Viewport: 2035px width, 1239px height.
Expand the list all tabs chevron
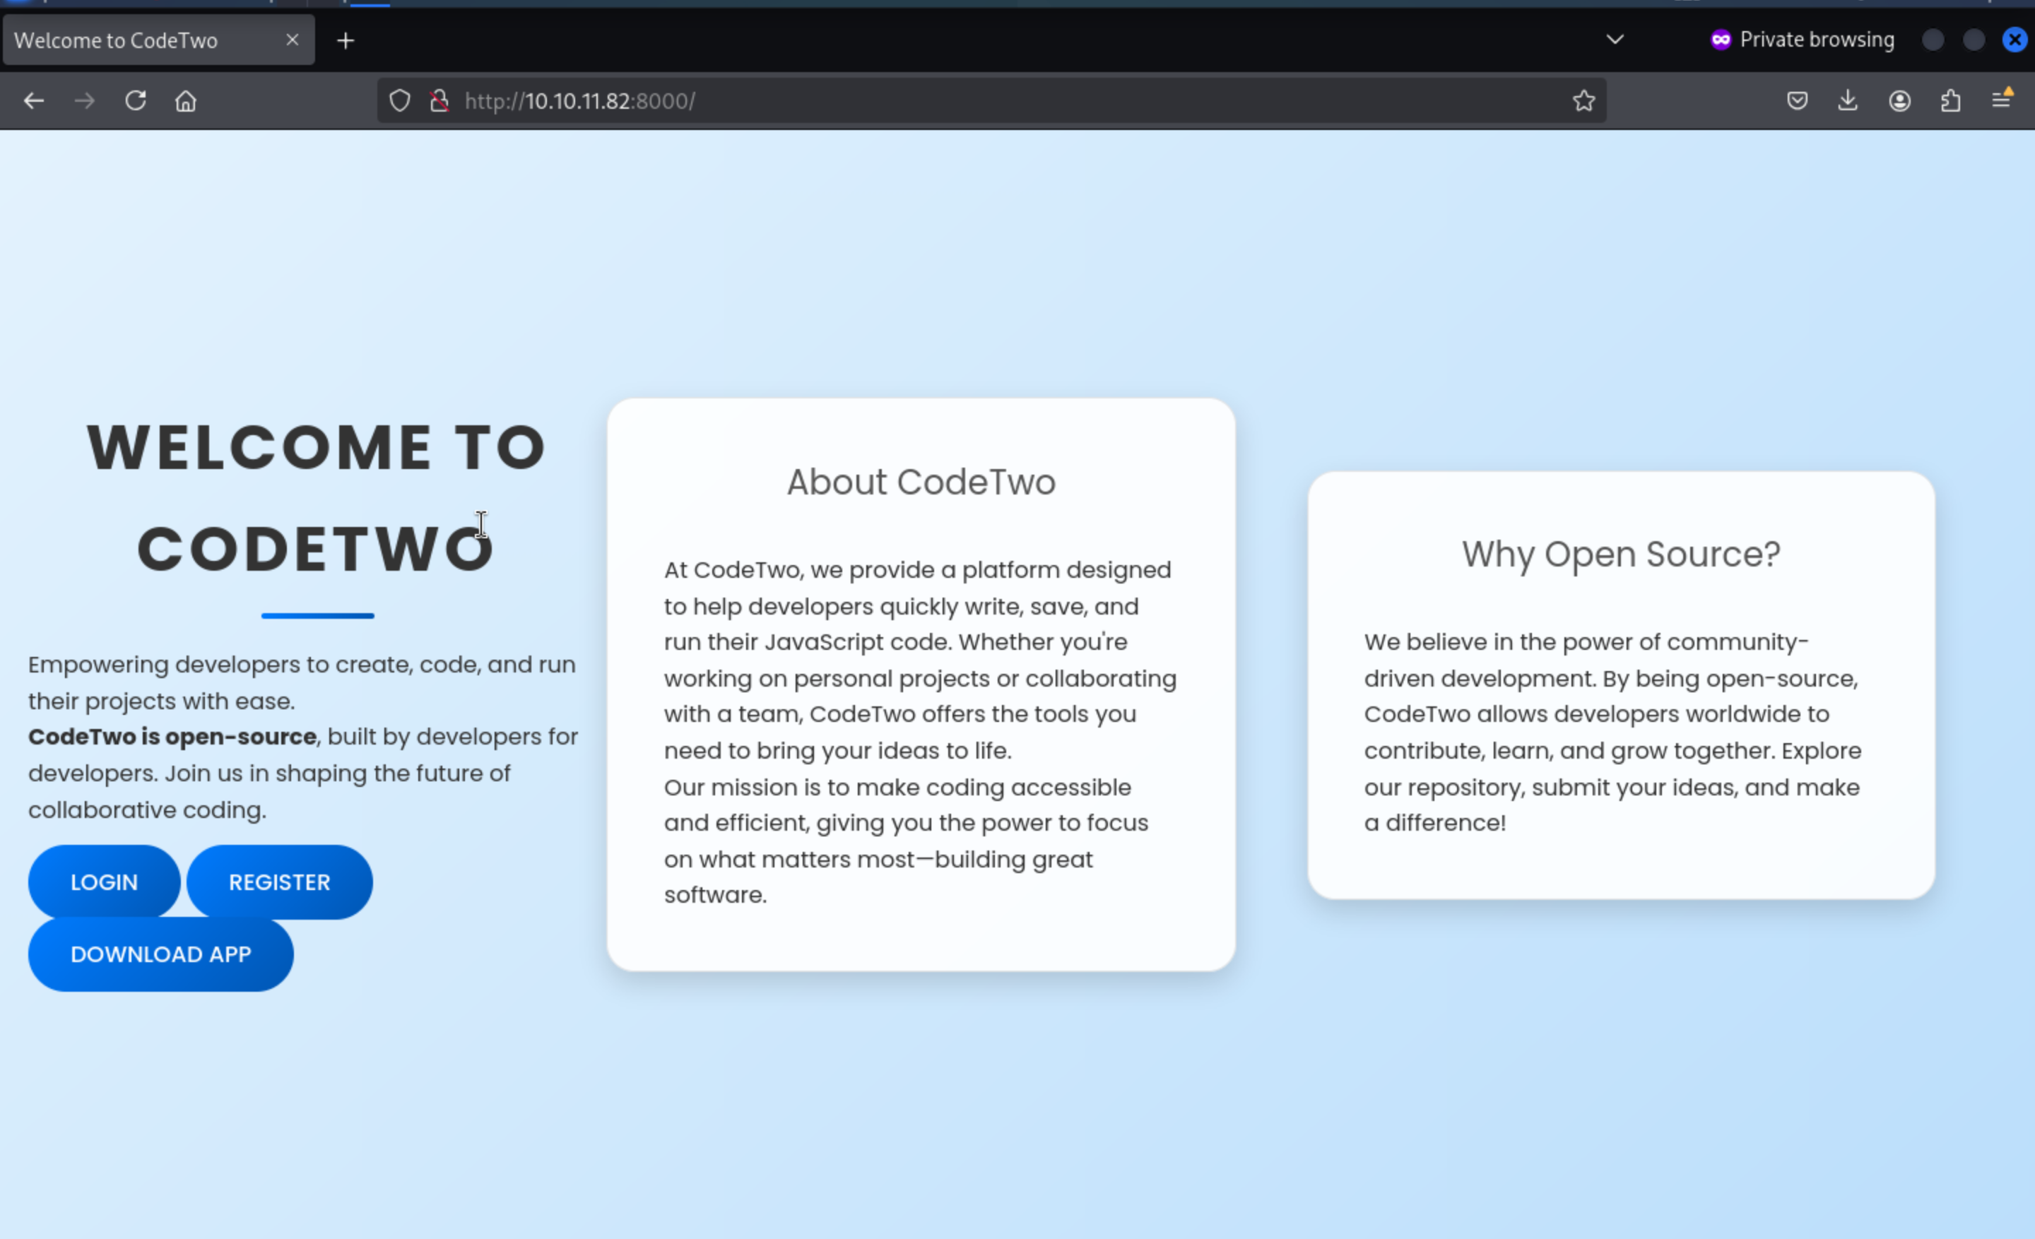[1615, 40]
